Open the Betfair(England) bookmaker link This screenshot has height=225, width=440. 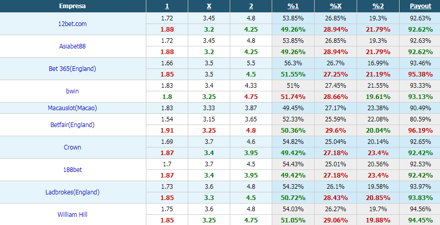[73, 125]
